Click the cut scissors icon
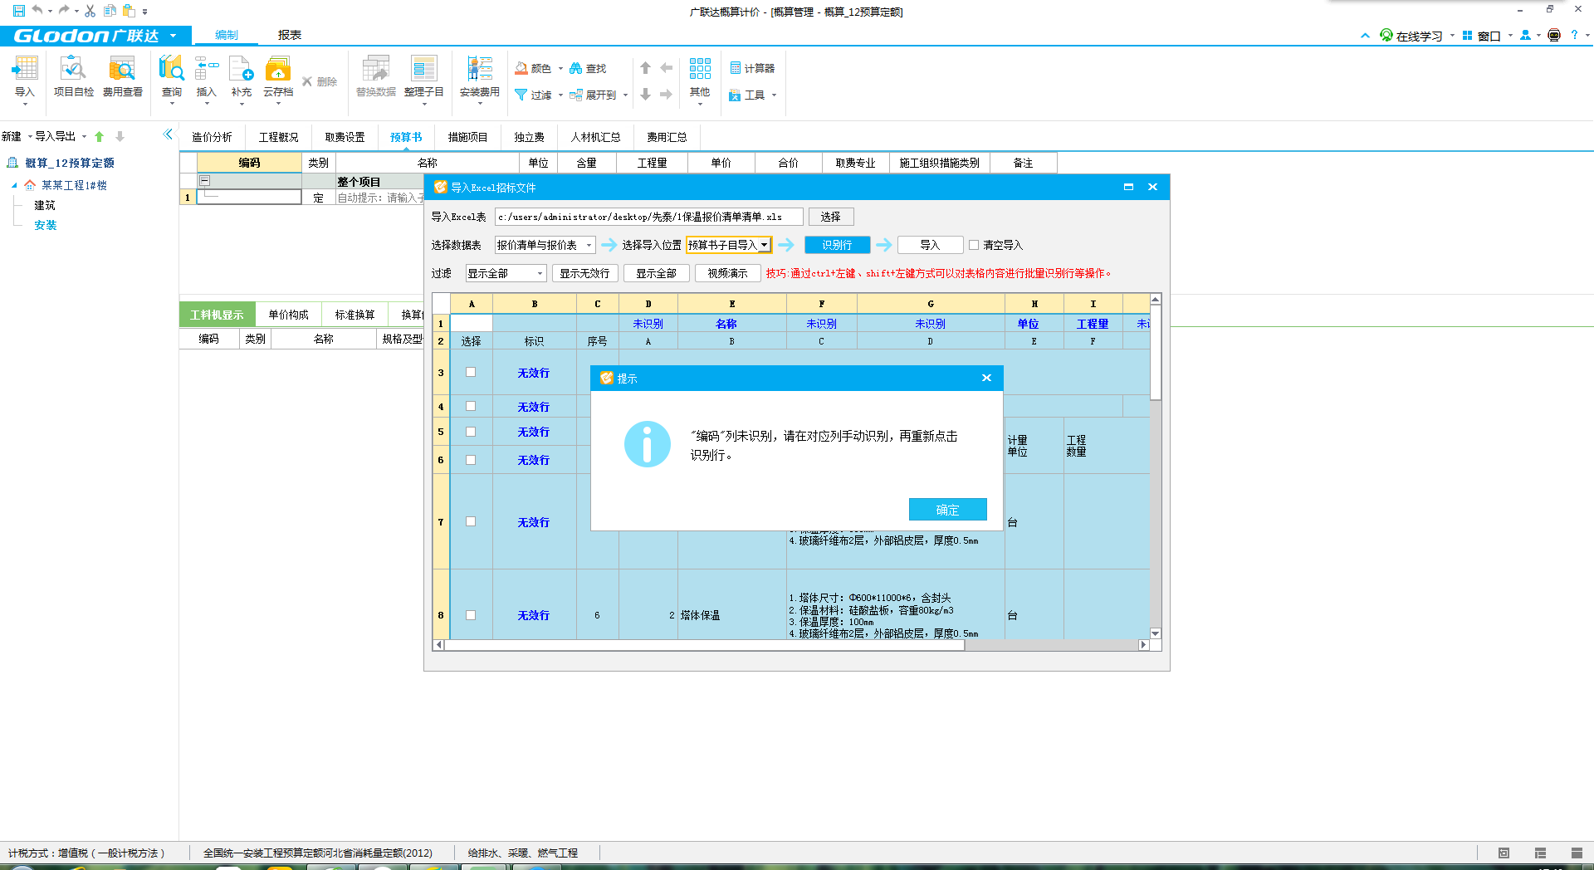 [x=90, y=11]
